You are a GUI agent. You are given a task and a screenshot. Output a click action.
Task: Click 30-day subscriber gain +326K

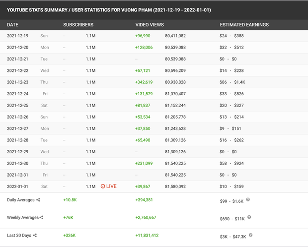click(70, 235)
